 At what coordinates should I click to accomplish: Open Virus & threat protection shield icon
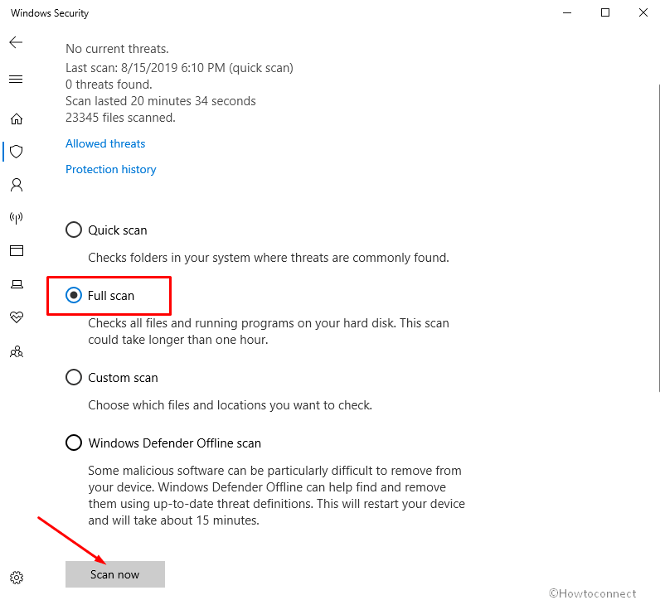(x=16, y=152)
